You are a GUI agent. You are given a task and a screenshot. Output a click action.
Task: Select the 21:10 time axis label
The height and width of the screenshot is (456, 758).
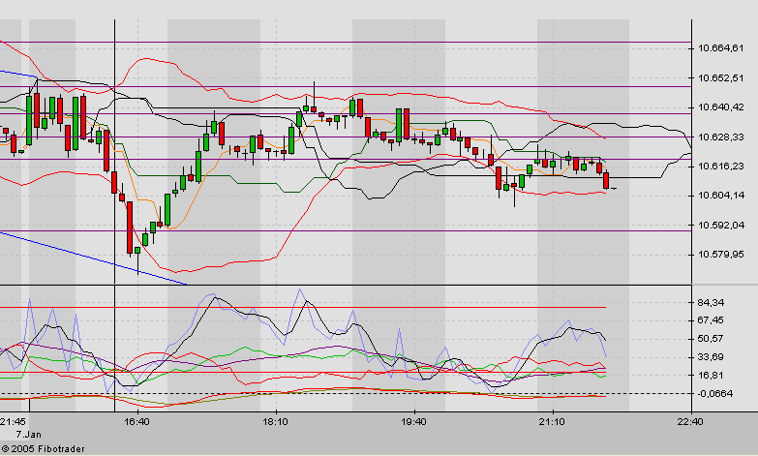click(x=552, y=422)
